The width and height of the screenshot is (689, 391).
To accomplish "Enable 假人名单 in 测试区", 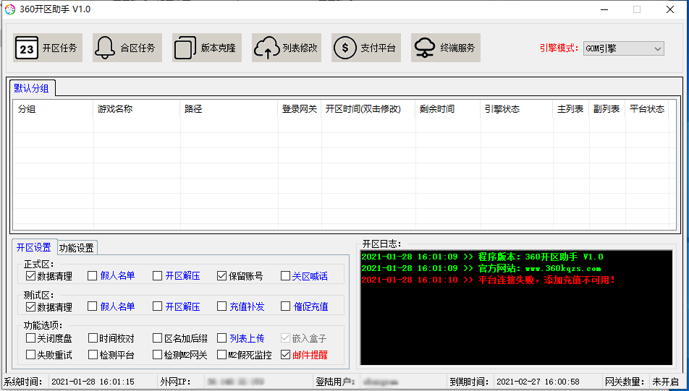I will click(x=92, y=306).
